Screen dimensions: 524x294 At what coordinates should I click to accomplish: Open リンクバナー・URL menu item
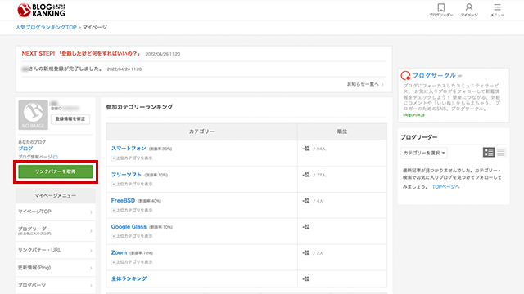pyautogui.click(x=56, y=251)
